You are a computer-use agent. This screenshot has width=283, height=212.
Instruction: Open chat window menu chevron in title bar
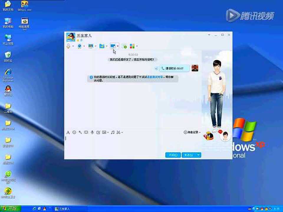click(209, 35)
